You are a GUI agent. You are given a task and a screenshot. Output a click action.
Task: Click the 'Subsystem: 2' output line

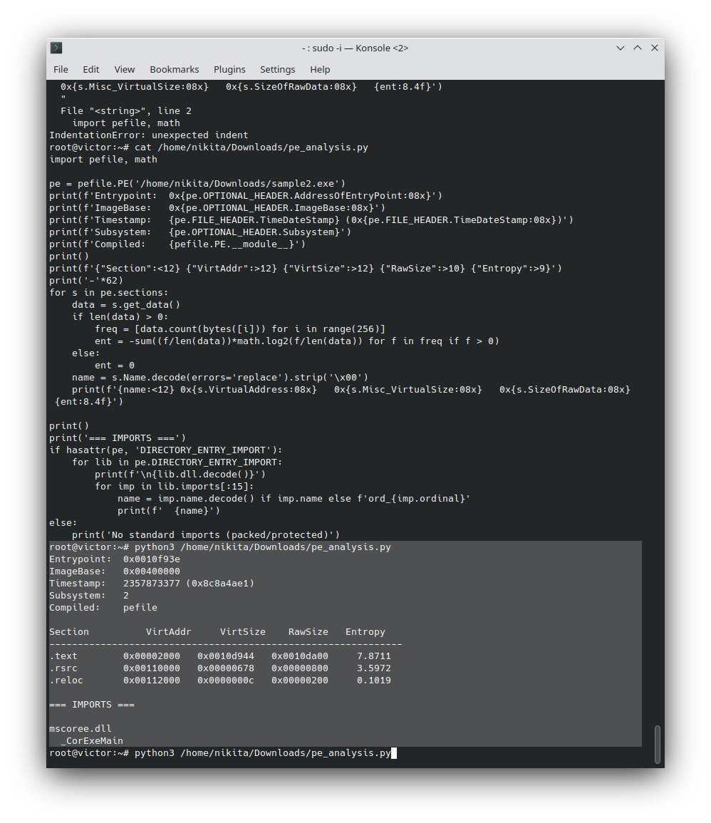(x=89, y=595)
